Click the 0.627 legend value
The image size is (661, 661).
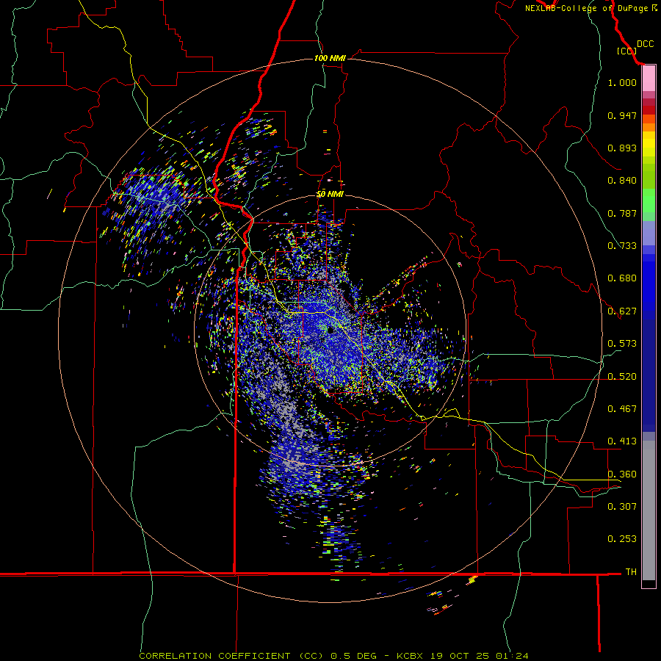click(622, 311)
